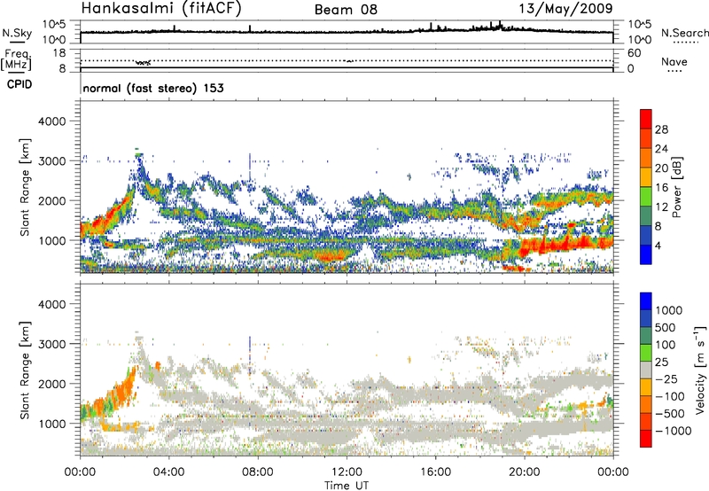The height and width of the screenshot is (491, 709).
Task: Click the blue bottom of the Power color bar
Action: pos(646,254)
